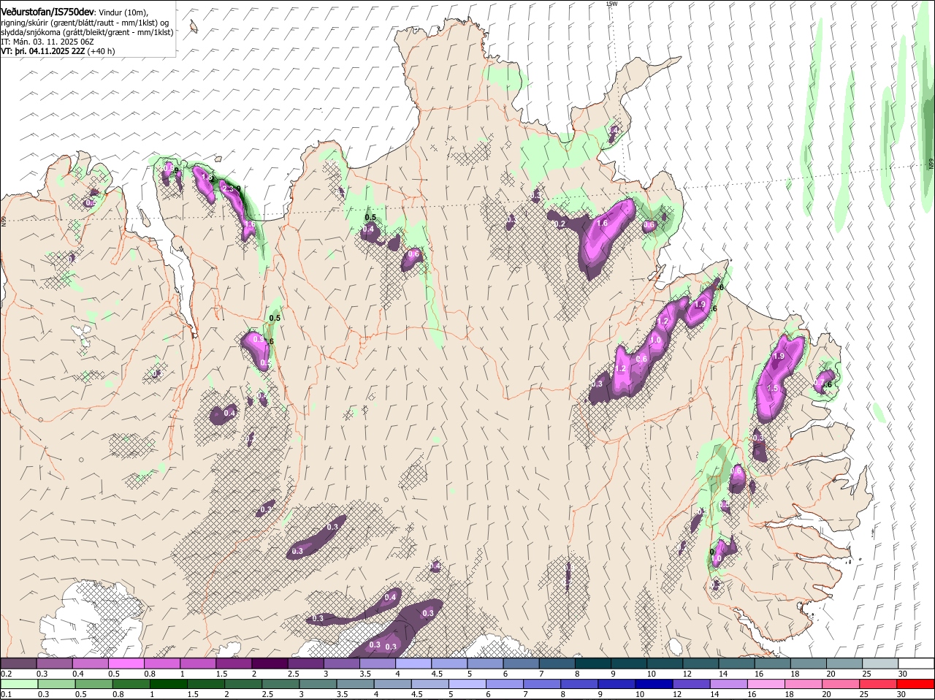Click the '0.2' label in the snow legend row
935x700 pixels.
(x=6, y=674)
